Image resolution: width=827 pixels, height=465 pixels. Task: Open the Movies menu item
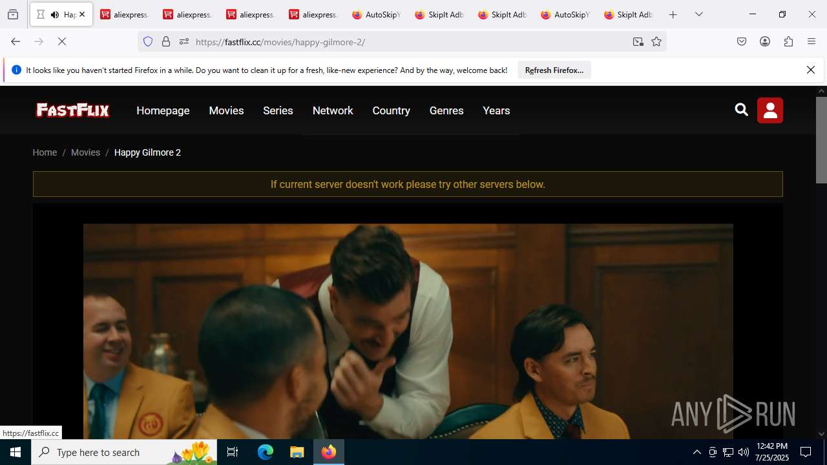click(226, 110)
